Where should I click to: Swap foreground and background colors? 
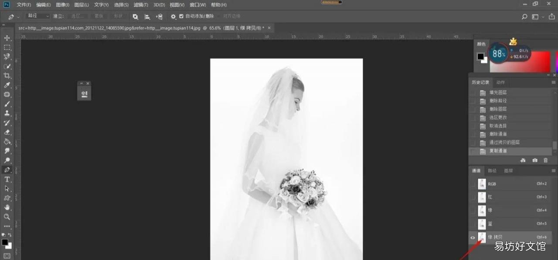pyautogui.click(x=10, y=235)
